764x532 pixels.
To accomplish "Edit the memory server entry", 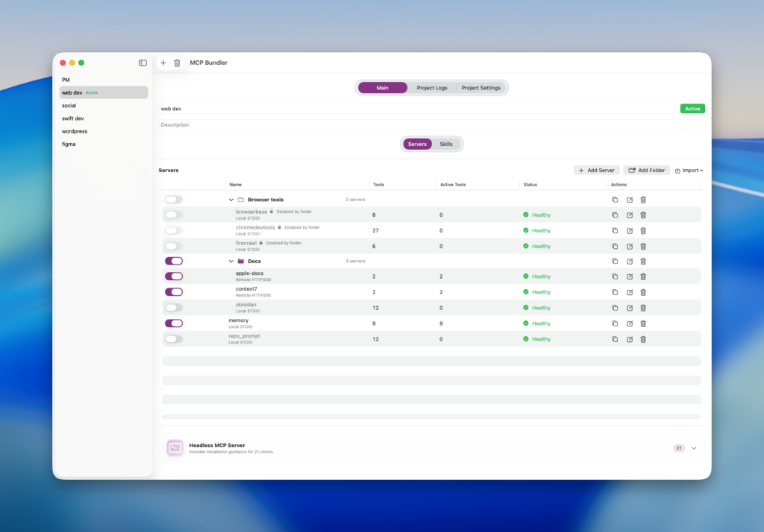I will 629,323.
